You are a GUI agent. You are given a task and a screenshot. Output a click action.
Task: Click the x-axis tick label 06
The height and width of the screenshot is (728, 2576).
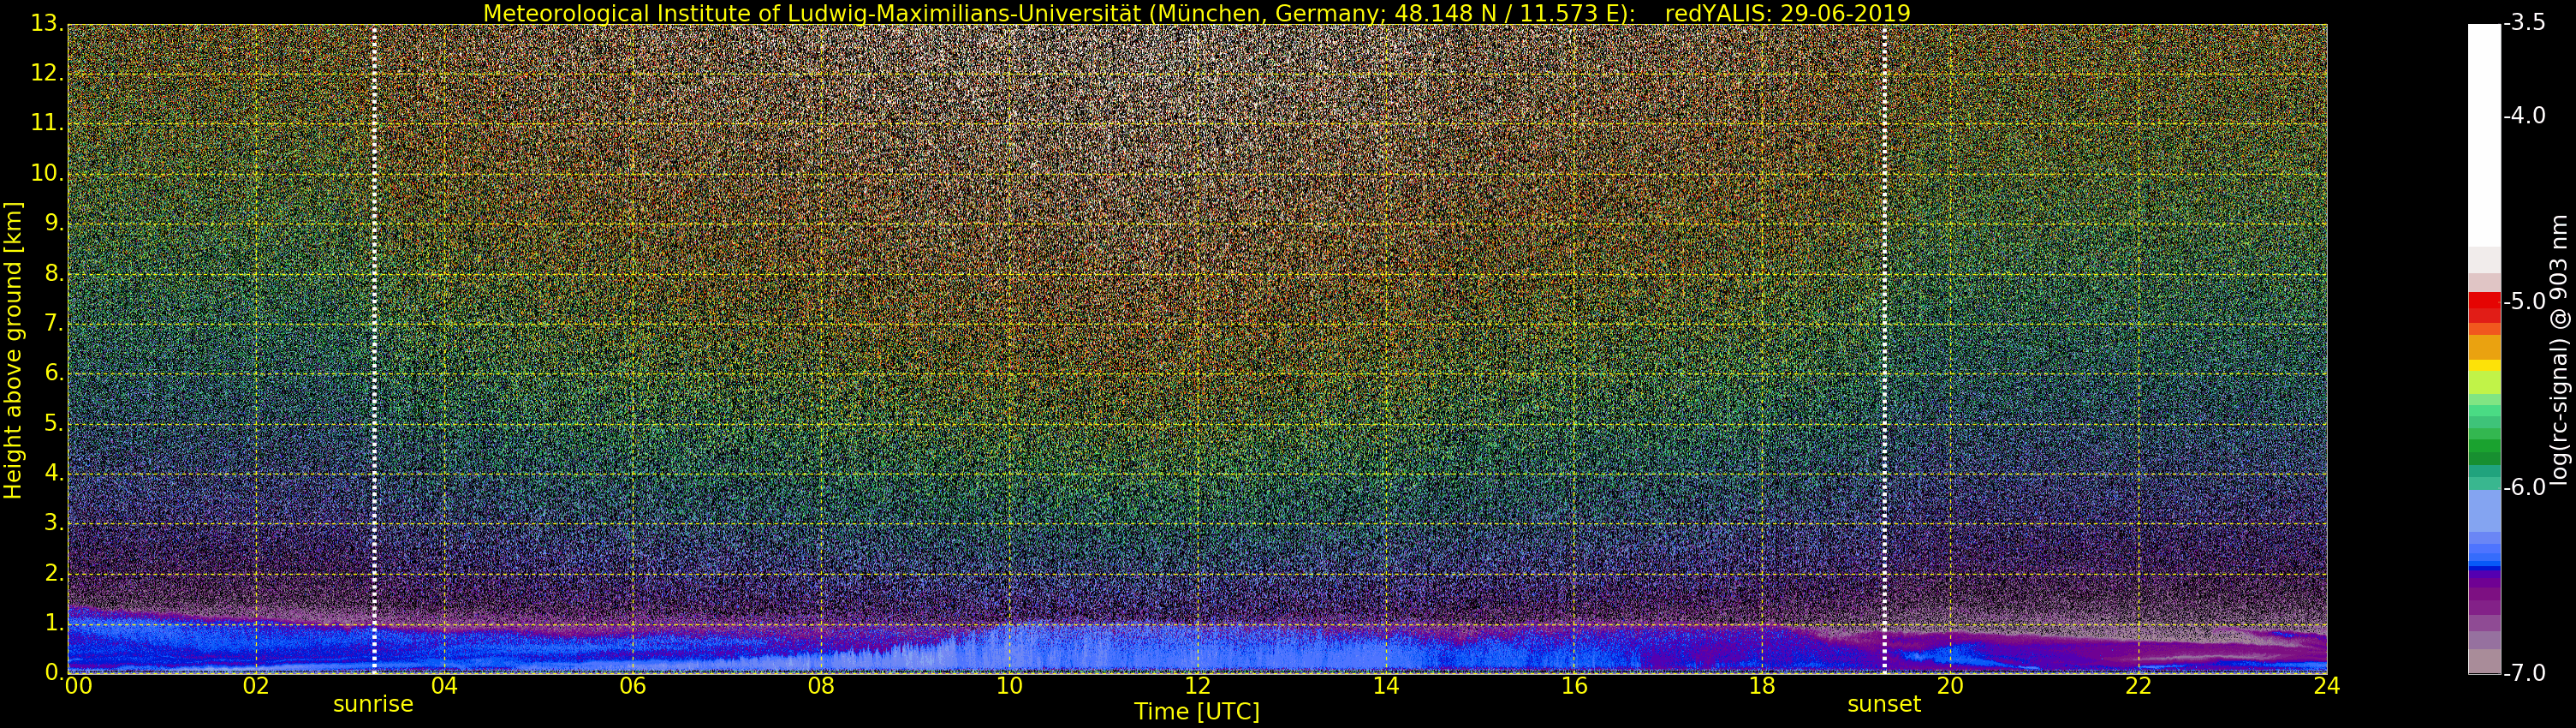pos(632,685)
